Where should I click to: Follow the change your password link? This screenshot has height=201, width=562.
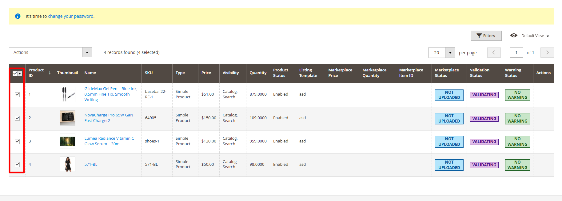click(70, 16)
